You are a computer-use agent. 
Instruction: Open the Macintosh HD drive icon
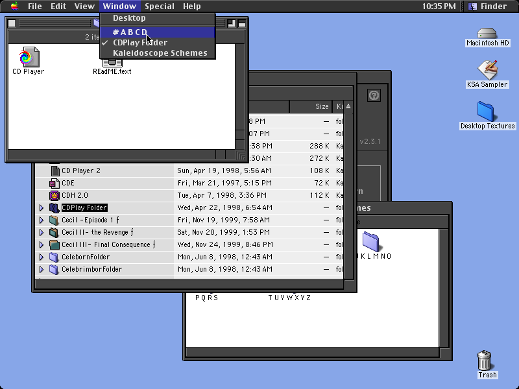coord(487,34)
